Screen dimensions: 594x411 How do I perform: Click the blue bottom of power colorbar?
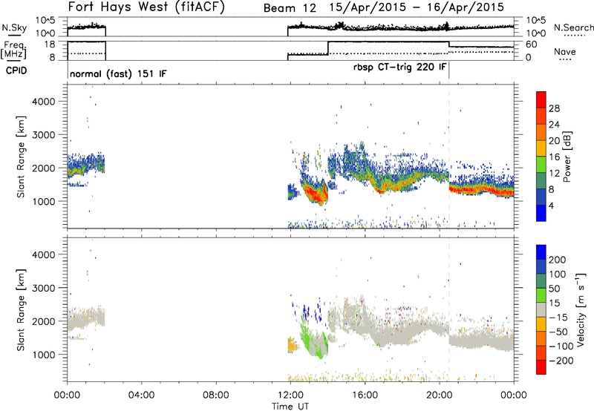541,213
